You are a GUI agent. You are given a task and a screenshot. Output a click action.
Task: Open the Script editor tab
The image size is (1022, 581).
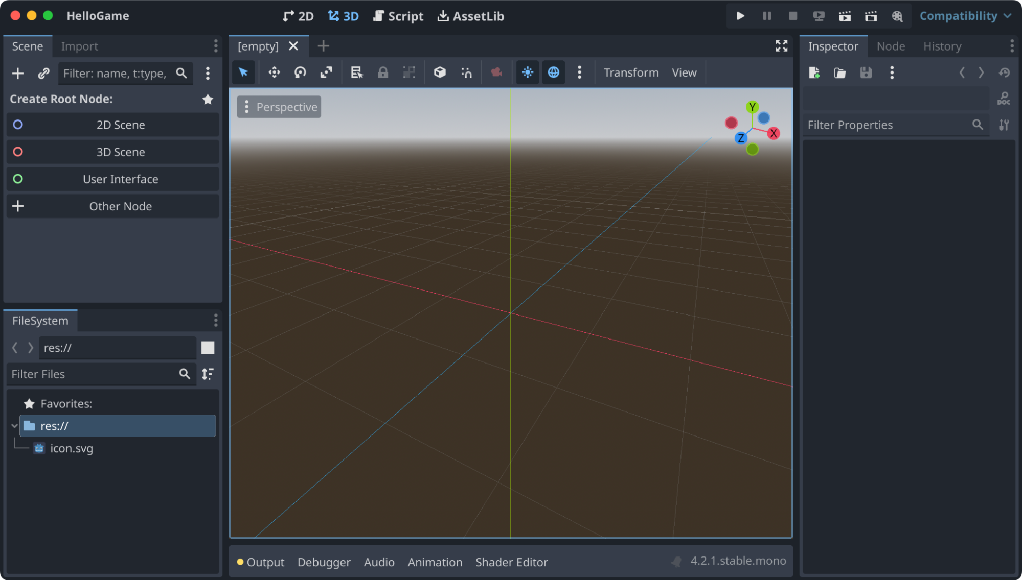click(x=397, y=15)
